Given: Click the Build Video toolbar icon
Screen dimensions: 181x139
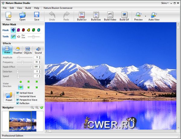Looking at the screenshot, I should coord(110,15).
